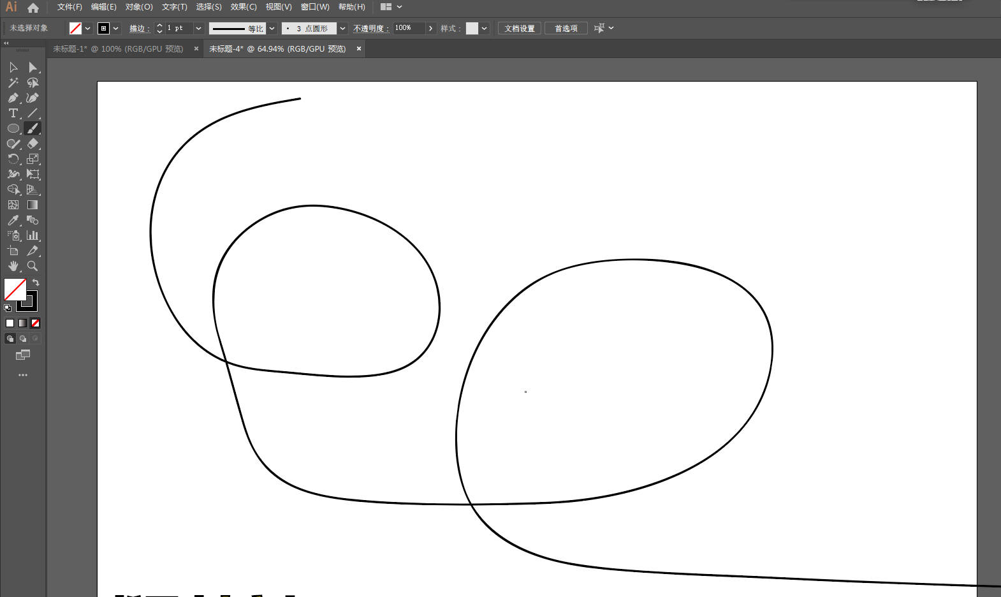Select the Ellipse tool

coord(13,128)
